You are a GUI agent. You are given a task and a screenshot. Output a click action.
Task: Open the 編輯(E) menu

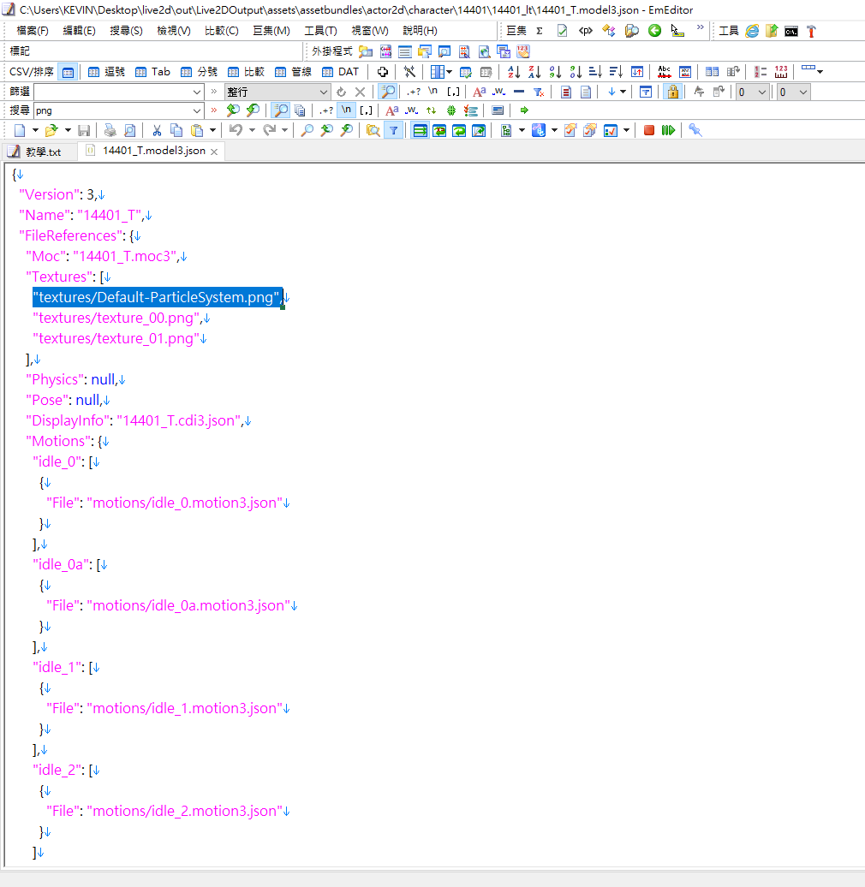click(x=79, y=31)
